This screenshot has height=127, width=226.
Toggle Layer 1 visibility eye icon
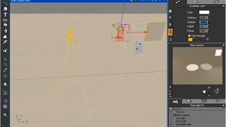224,109
